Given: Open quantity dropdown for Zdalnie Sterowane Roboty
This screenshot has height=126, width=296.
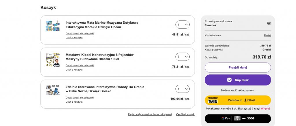Looking at the screenshot, I should click(183, 89).
